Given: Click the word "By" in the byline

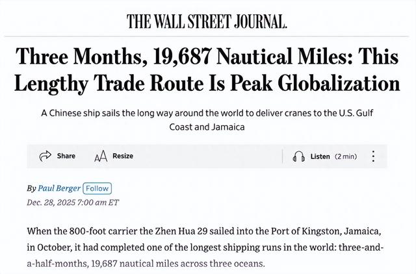Looking at the screenshot, I should pos(31,188).
